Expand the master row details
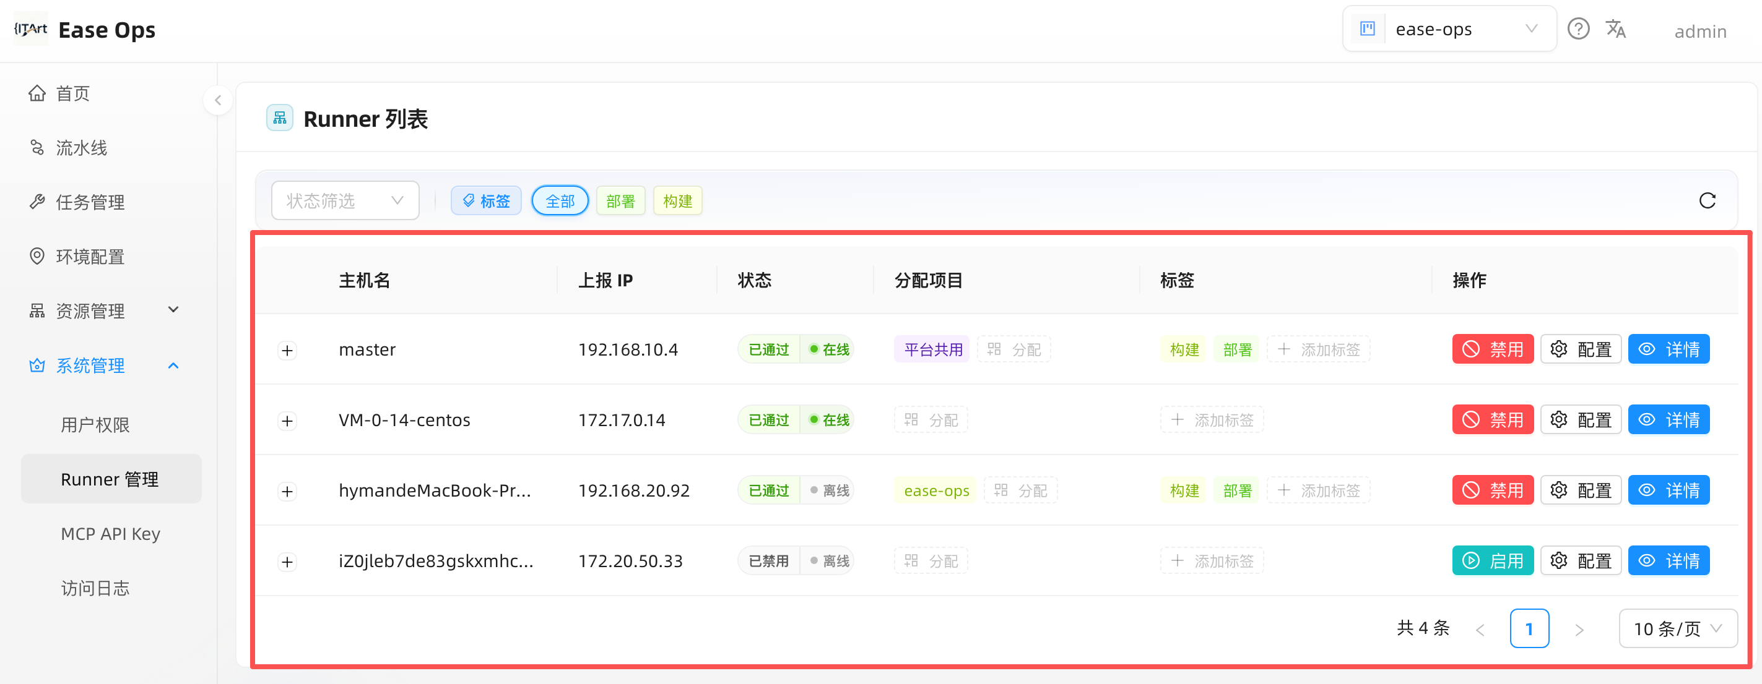1762x684 pixels. pyautogui.click(x=287, y=350)
